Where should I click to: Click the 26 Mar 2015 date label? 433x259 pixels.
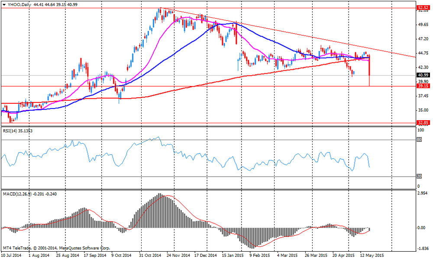pyautogui.click(x=316, y=255)
